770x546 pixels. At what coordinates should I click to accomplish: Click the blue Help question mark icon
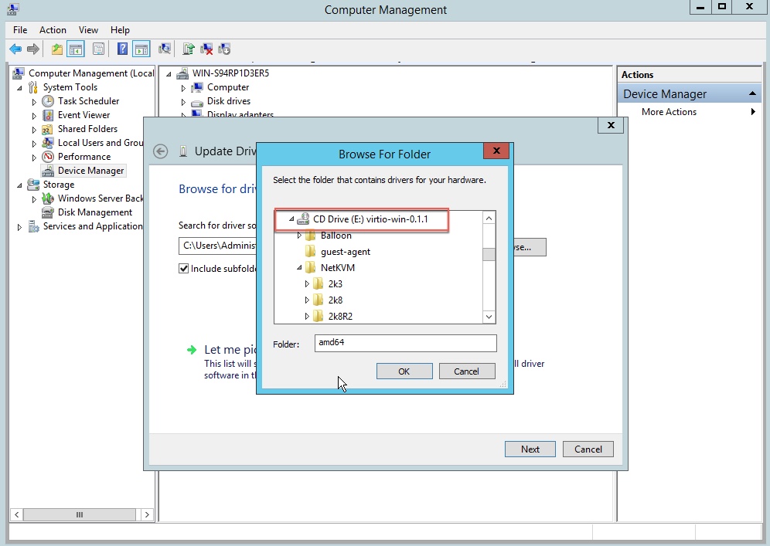(122, 49)
